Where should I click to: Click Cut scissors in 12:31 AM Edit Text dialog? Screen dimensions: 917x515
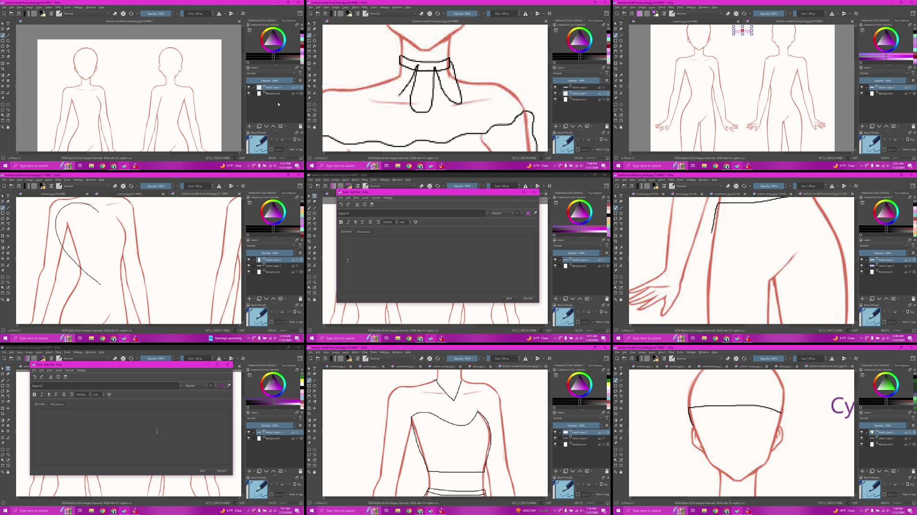coord(357,205)
